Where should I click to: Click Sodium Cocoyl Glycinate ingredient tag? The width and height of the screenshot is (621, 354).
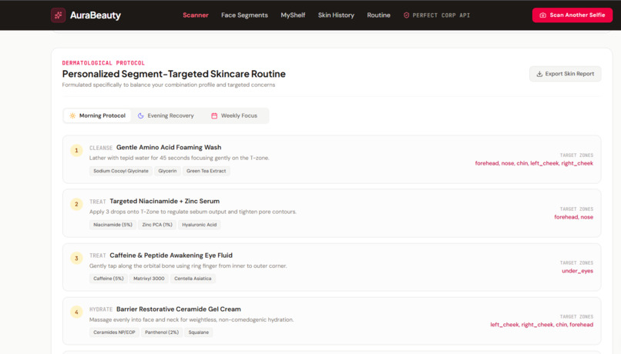tap(121, 171)
